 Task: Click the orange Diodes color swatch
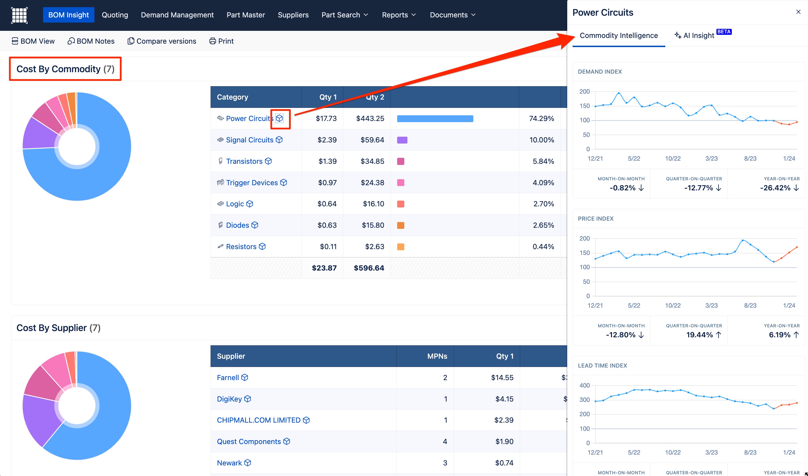coord(401,225)
